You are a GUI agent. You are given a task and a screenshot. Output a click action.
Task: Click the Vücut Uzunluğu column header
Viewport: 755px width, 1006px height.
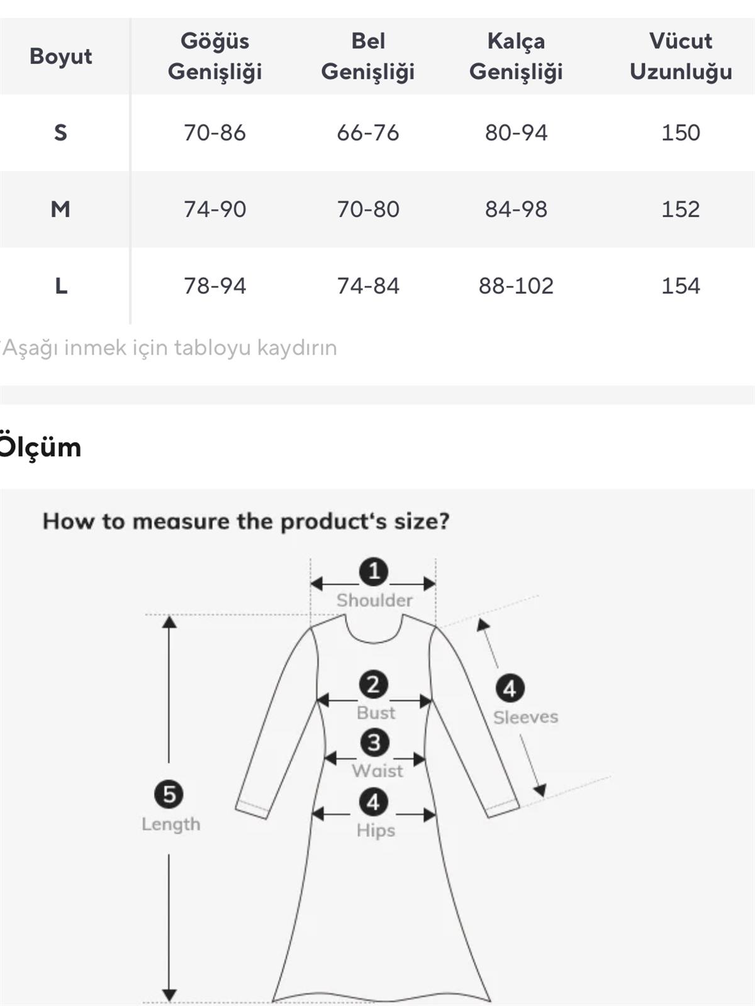point(681,57)
